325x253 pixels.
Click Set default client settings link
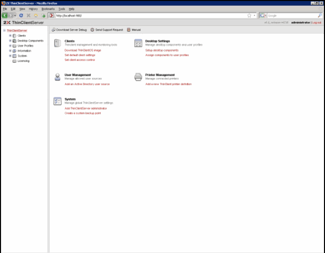click(x=80, y=55)
